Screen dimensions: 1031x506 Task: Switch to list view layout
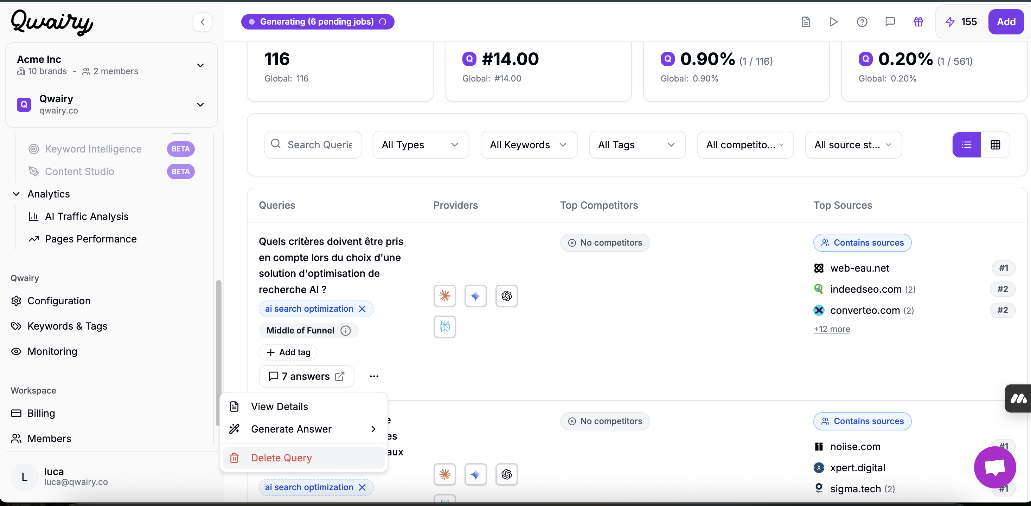966,145
